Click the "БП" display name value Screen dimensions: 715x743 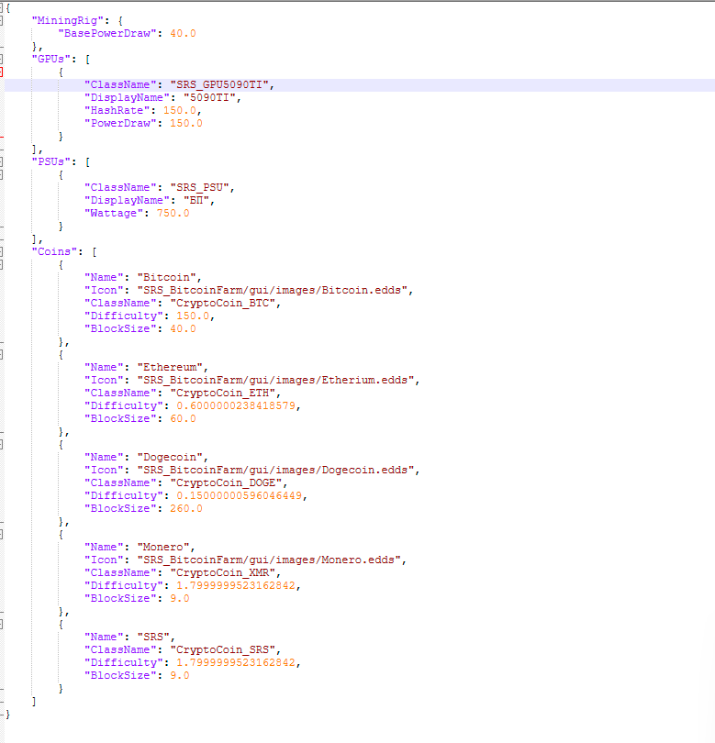pyautogui.click(x=196, y=200)
